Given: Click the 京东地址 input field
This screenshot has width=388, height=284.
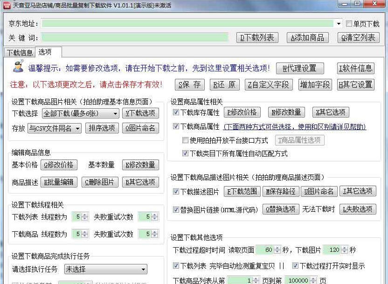Looking at the screenshot, I should (188, 24).
